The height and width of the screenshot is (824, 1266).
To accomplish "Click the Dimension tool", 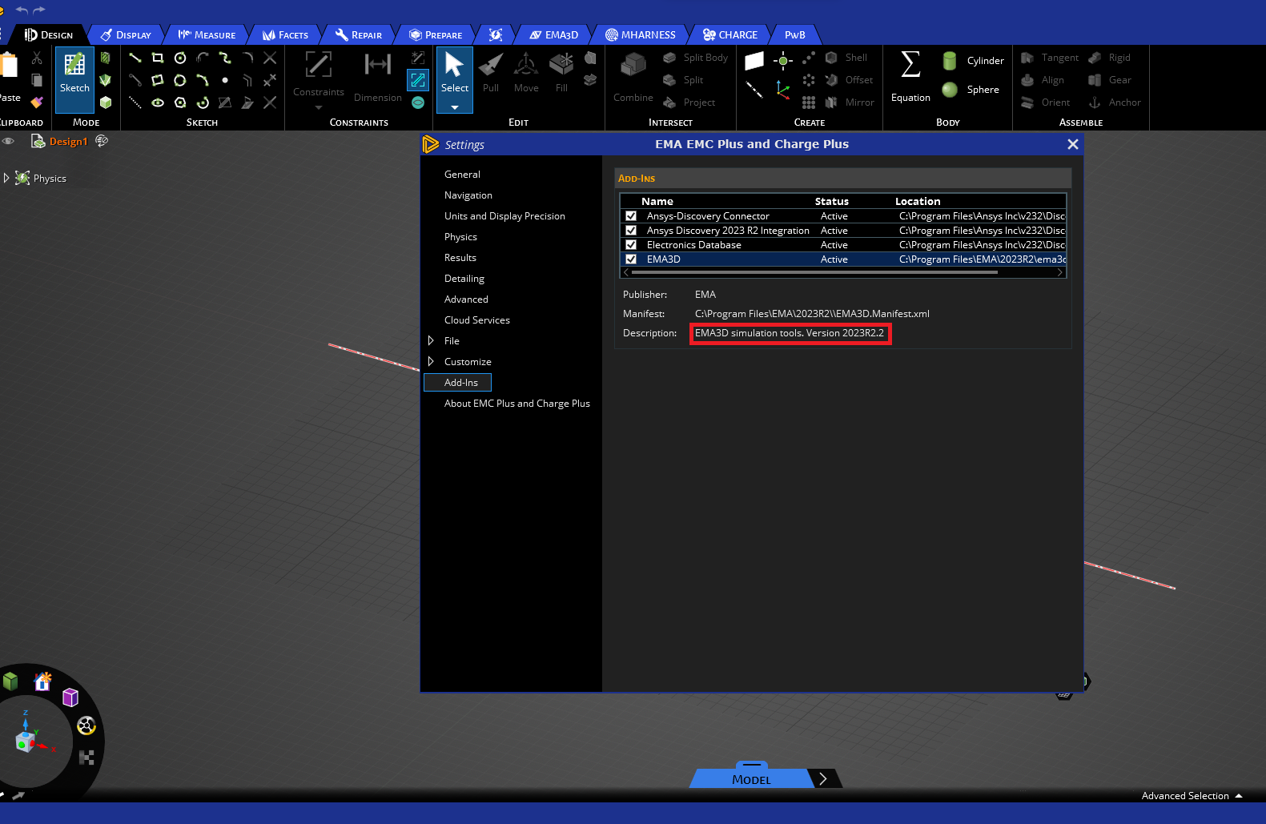I will pos(378,77).
